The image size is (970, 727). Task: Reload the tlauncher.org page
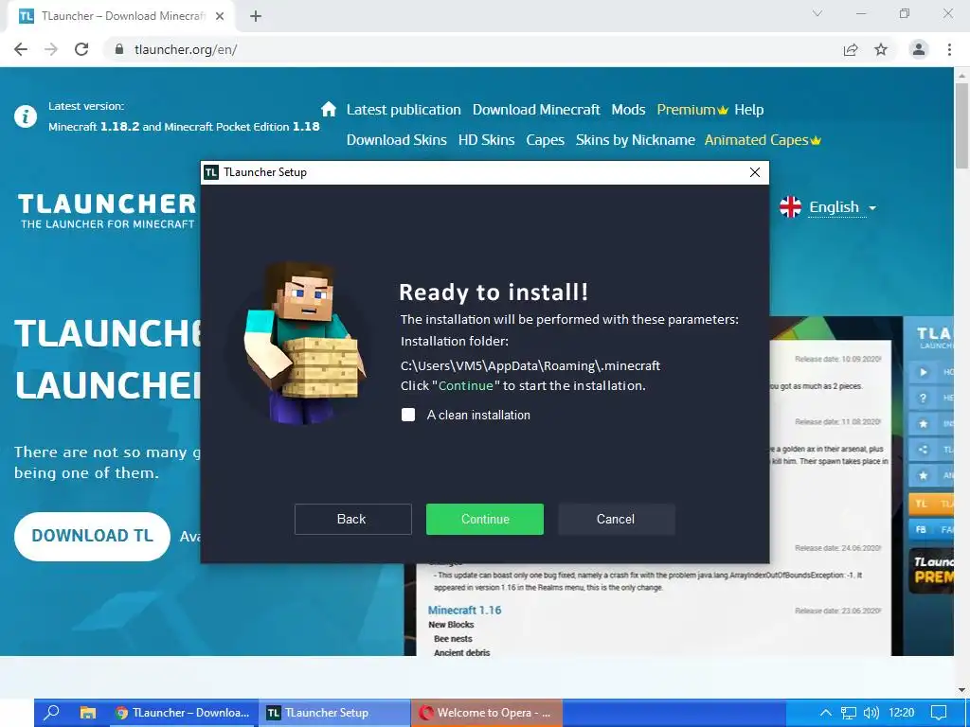[81, 49]
